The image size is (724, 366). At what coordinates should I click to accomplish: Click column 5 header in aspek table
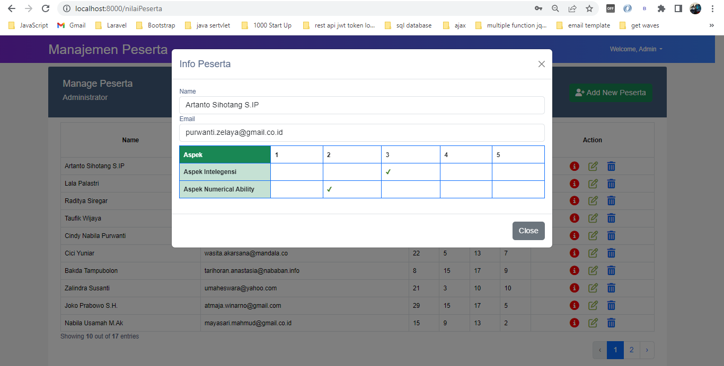point(518,154)
